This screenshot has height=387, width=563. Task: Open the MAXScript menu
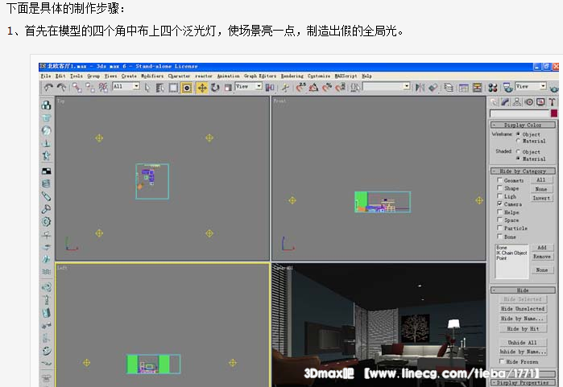click(x=346, y=76)
